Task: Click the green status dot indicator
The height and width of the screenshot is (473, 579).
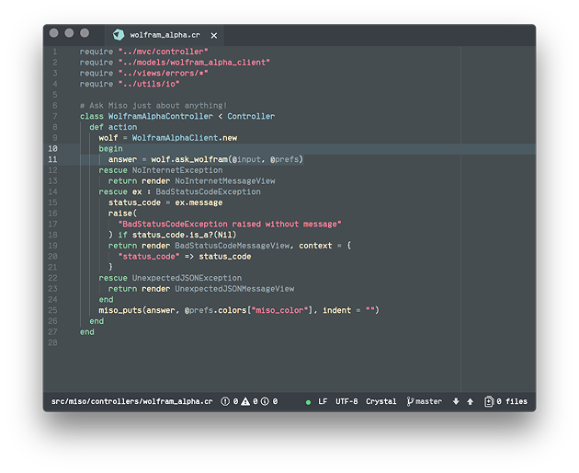Action: 308,402
